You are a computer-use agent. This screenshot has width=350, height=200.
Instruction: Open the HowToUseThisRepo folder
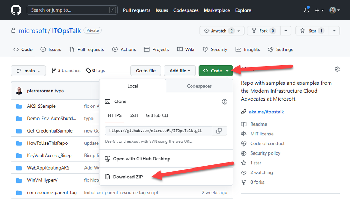click(x=47, y=143)
